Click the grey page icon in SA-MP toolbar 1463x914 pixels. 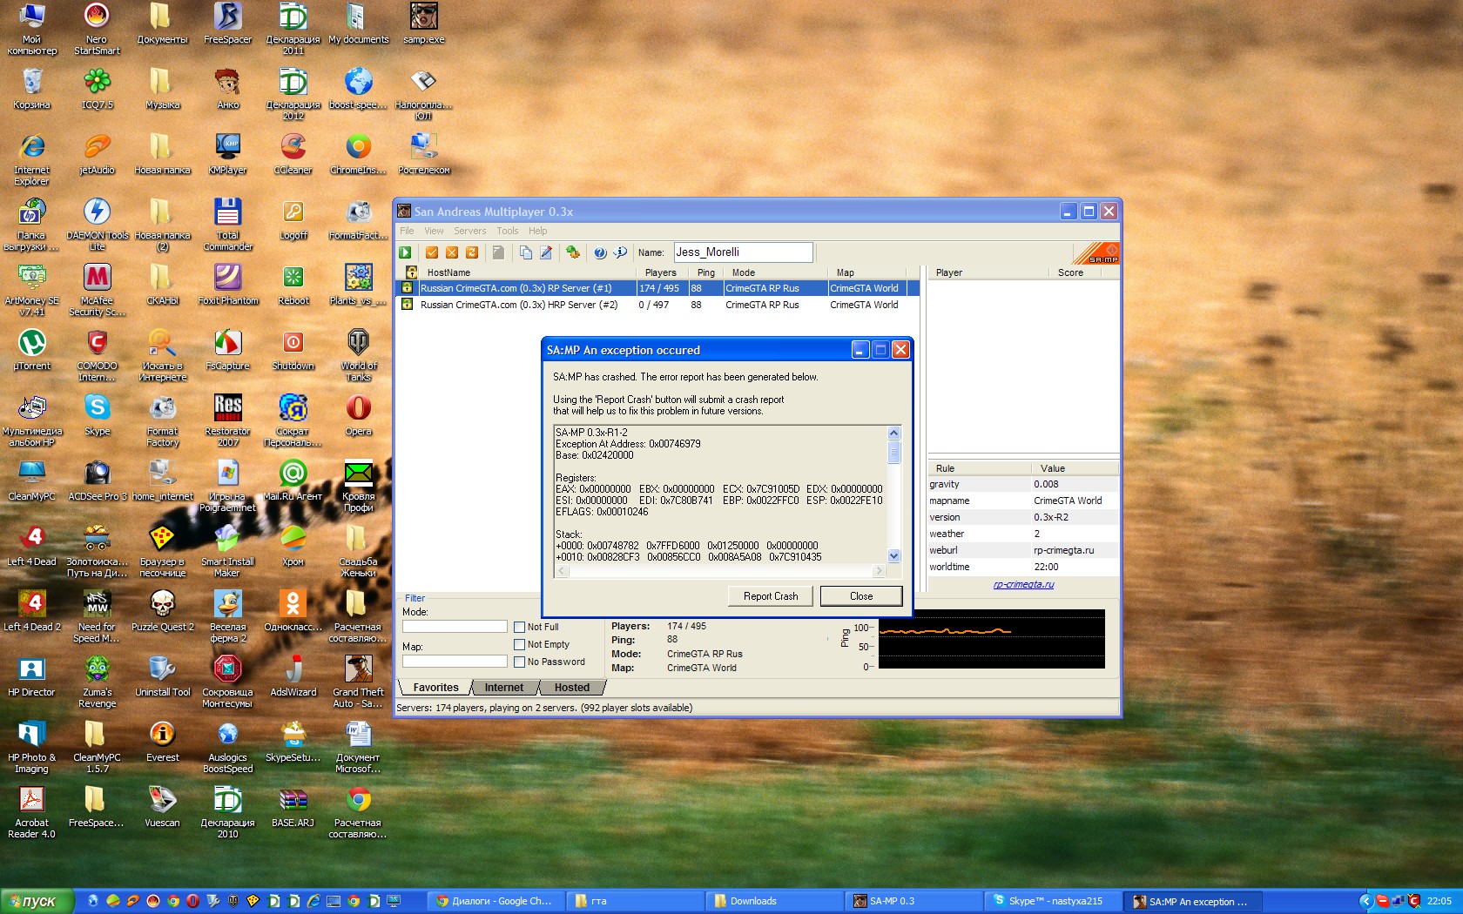click(x=498, y=252)
